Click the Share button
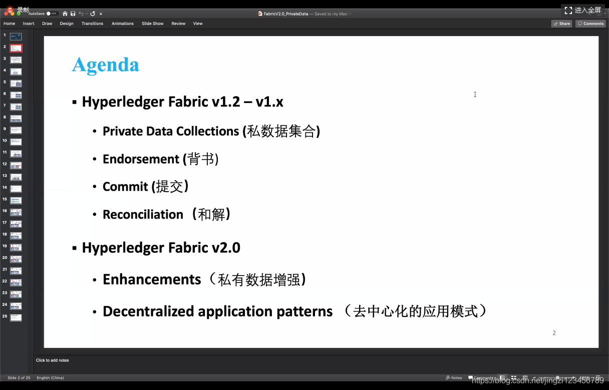This screenshot has width=609, height=390. [561, 23]
